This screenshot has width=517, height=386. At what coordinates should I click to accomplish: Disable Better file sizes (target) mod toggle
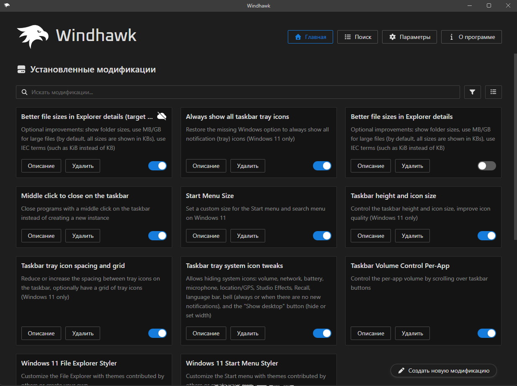[x=158, y=166]
